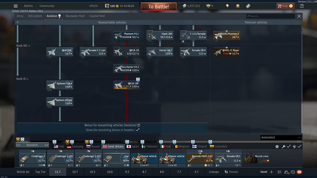Click the help question mark icon
Screen dimensions: 317x178
302,6
